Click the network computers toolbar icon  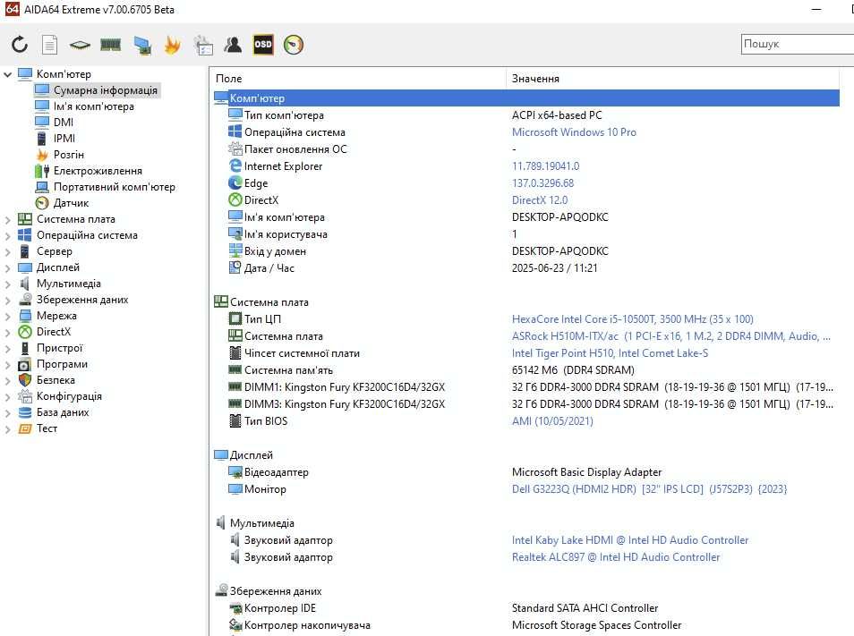pos(142,45)
